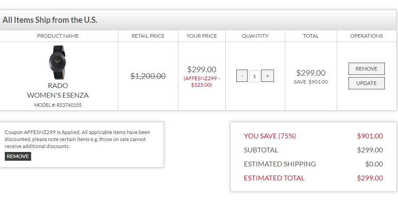Decrease quantity with the minus button
This screenshot has width=398, height=201.
click(x=242, y=76)
